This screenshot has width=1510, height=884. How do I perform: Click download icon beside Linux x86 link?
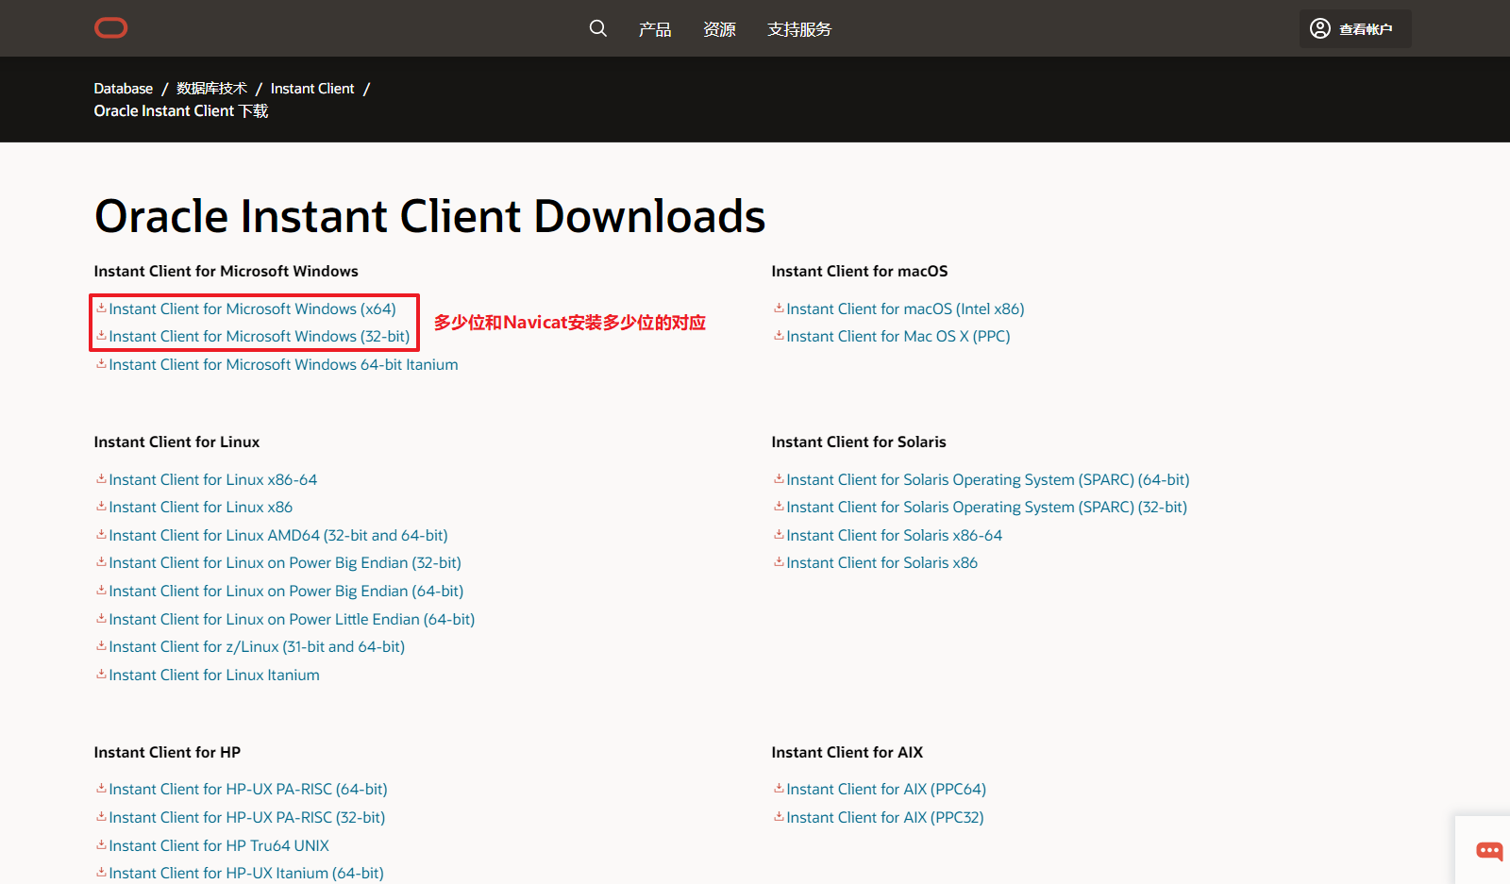pos(101,506)
